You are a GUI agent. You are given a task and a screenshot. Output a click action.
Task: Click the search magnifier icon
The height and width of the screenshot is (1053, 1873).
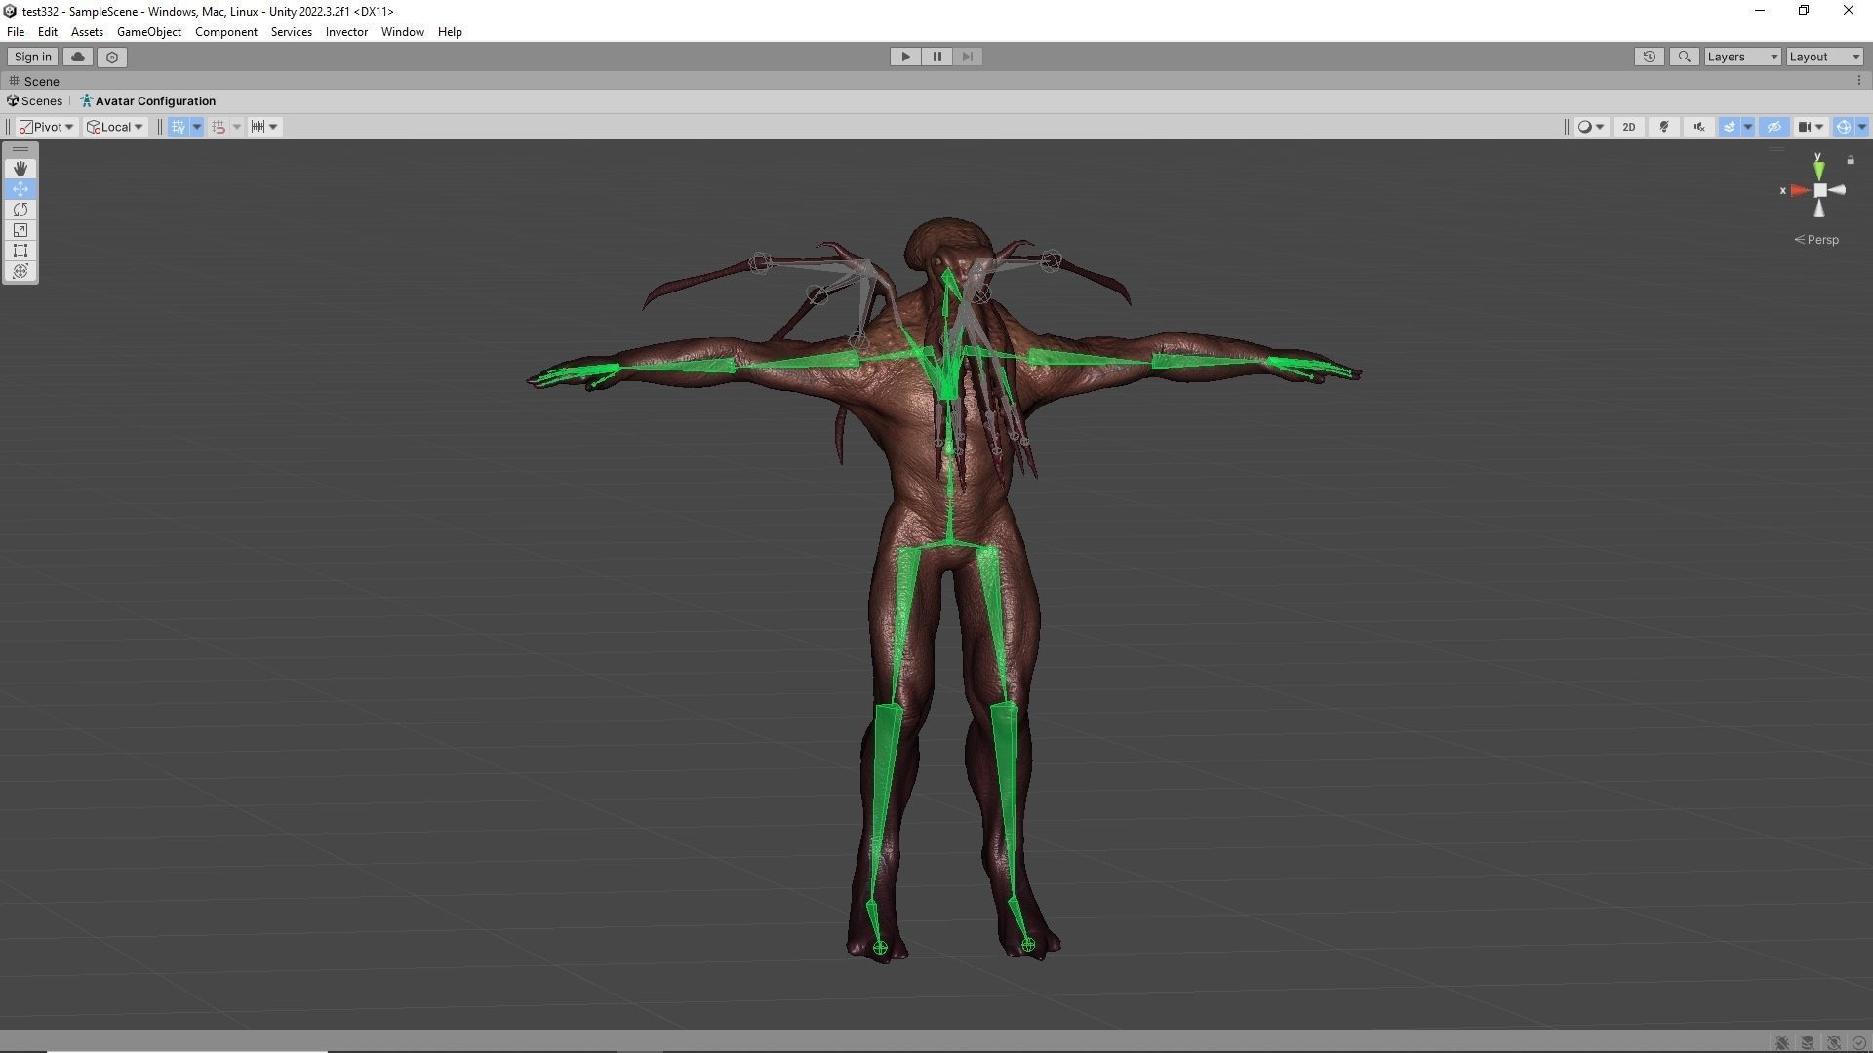pyautogui.click(x=1684, y=57)
